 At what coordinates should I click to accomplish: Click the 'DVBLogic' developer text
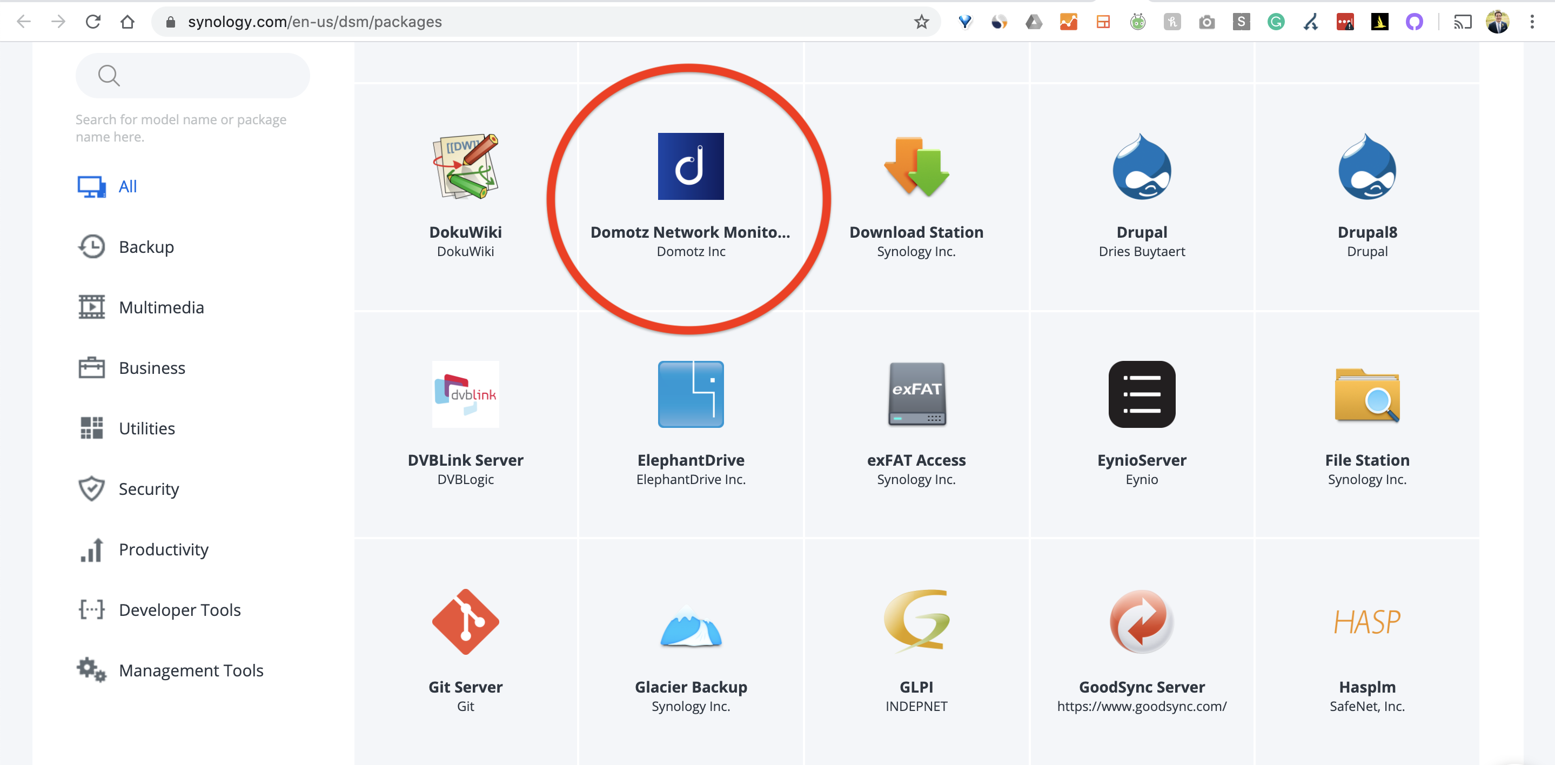[465, 479]
